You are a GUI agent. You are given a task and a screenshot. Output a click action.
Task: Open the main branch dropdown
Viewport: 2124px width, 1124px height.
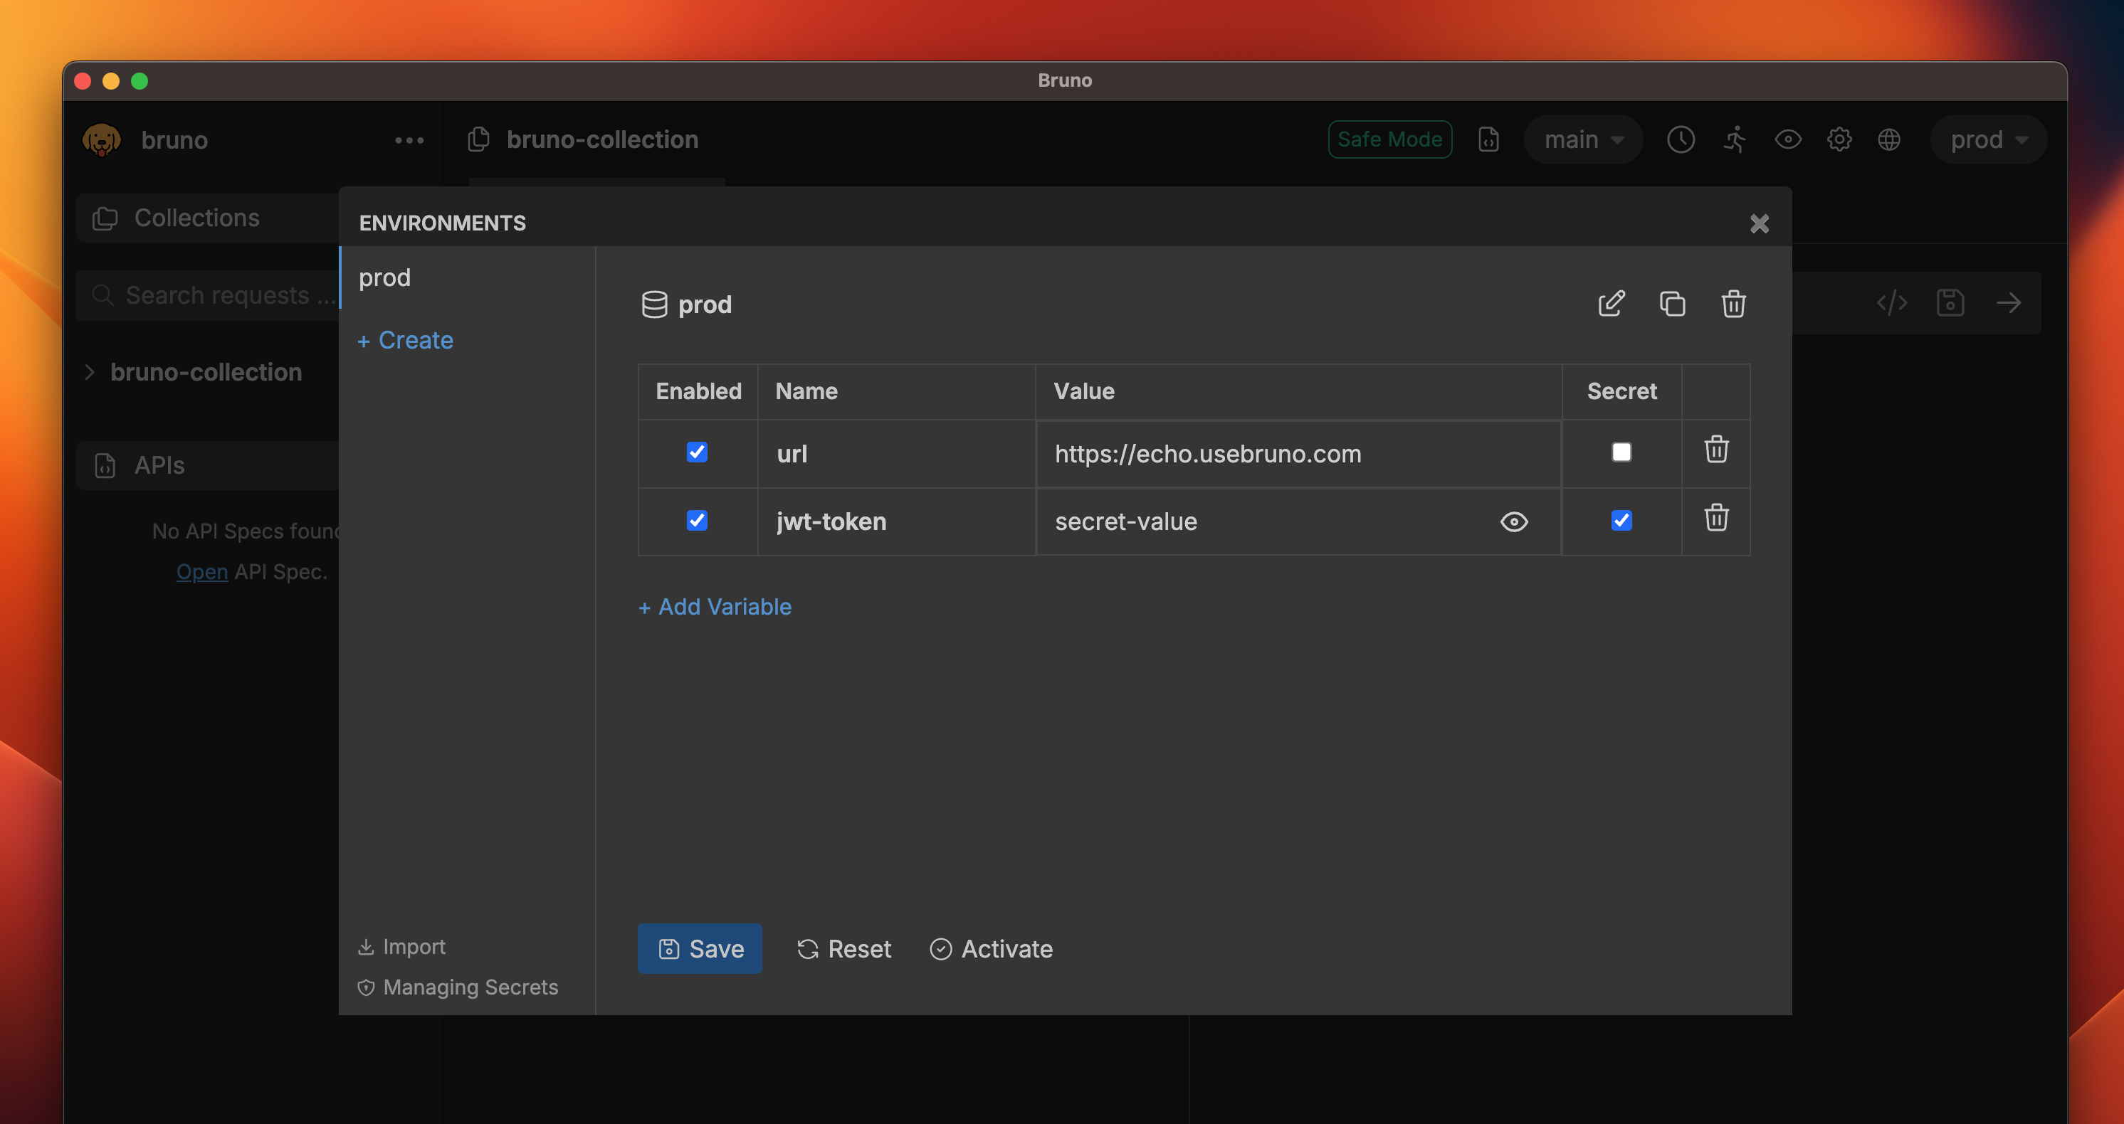point(1583,139)
